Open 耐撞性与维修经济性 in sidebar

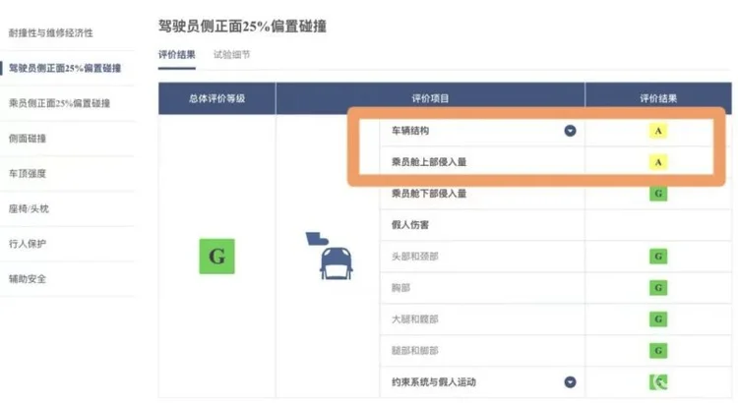[x=50, y=32]
